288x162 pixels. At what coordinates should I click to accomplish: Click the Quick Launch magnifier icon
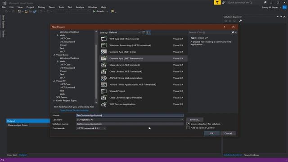point(265,2)
